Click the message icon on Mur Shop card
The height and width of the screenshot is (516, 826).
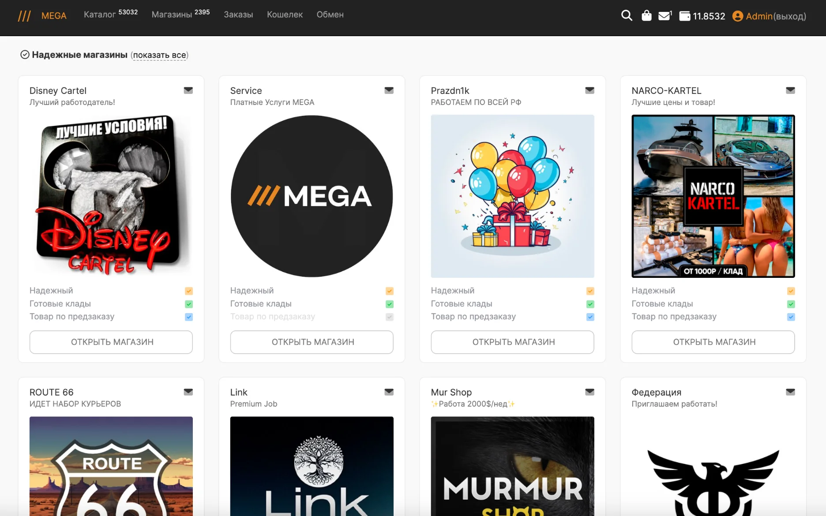[x=589, y=392]
